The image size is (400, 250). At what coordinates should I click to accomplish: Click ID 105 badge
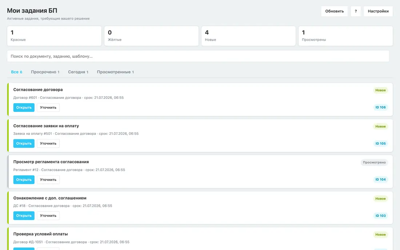(380, 144)
